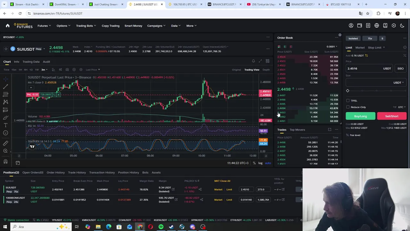Close SUIUSDT position at Market

(x=218, y=190)
